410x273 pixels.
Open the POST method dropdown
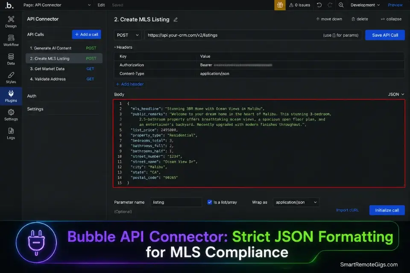pyautogui.click(x=128, y=35)
